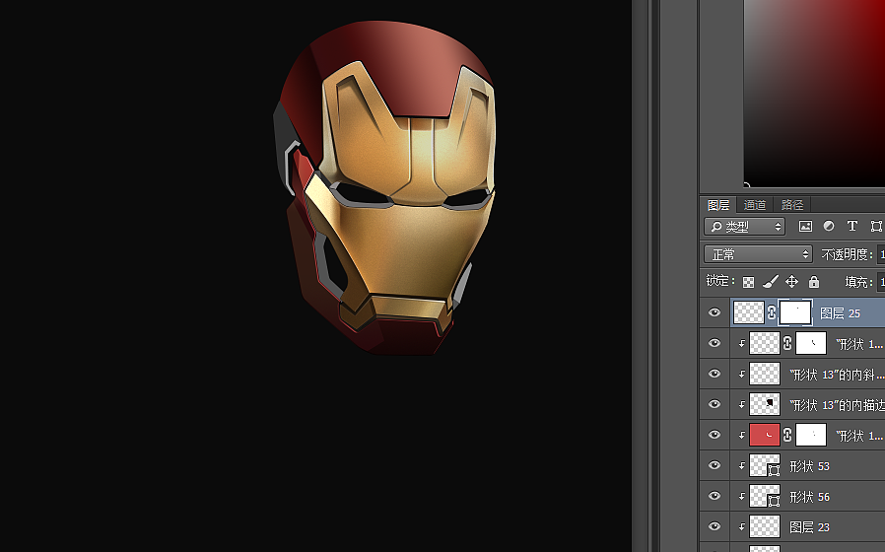Click clipping arrow beside "形状 13"的内描边

coord(741,405)
